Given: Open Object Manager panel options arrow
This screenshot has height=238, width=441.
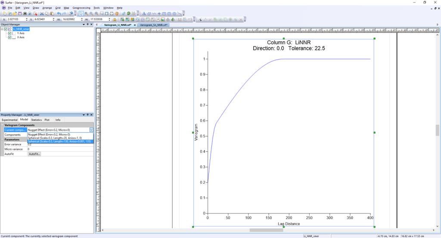Looking at the screenshot, I should (84, 24).
